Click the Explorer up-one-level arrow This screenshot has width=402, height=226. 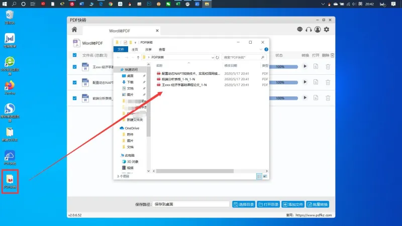pos(138,57)
